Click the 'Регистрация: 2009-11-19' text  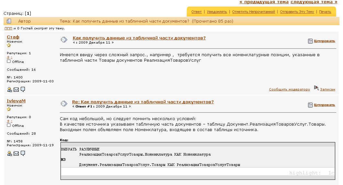click(x=30, y=145)
